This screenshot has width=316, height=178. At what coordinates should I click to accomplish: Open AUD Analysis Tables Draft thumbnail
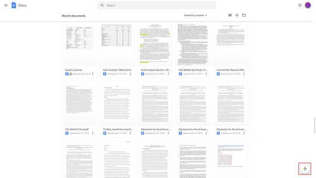click(x=117, y=44)
